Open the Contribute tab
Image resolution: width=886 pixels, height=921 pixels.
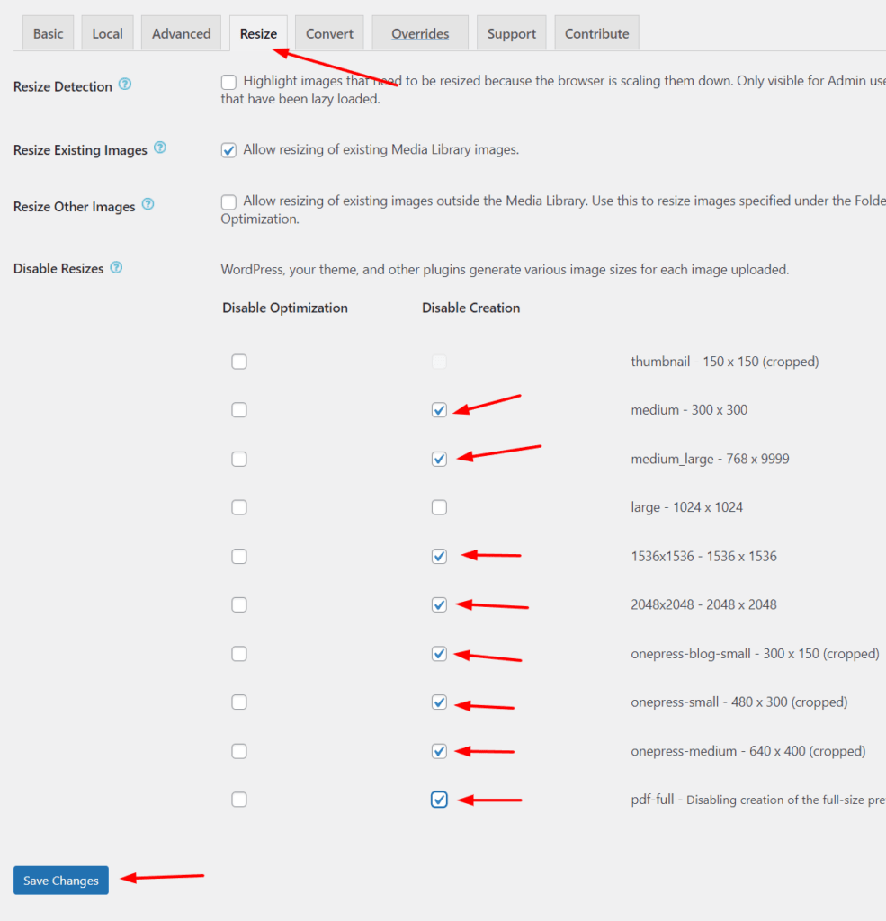(597, 33)
